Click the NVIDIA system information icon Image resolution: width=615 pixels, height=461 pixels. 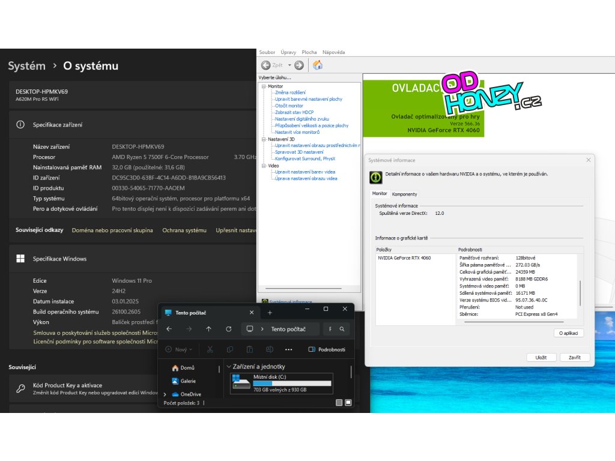point(375,177)
